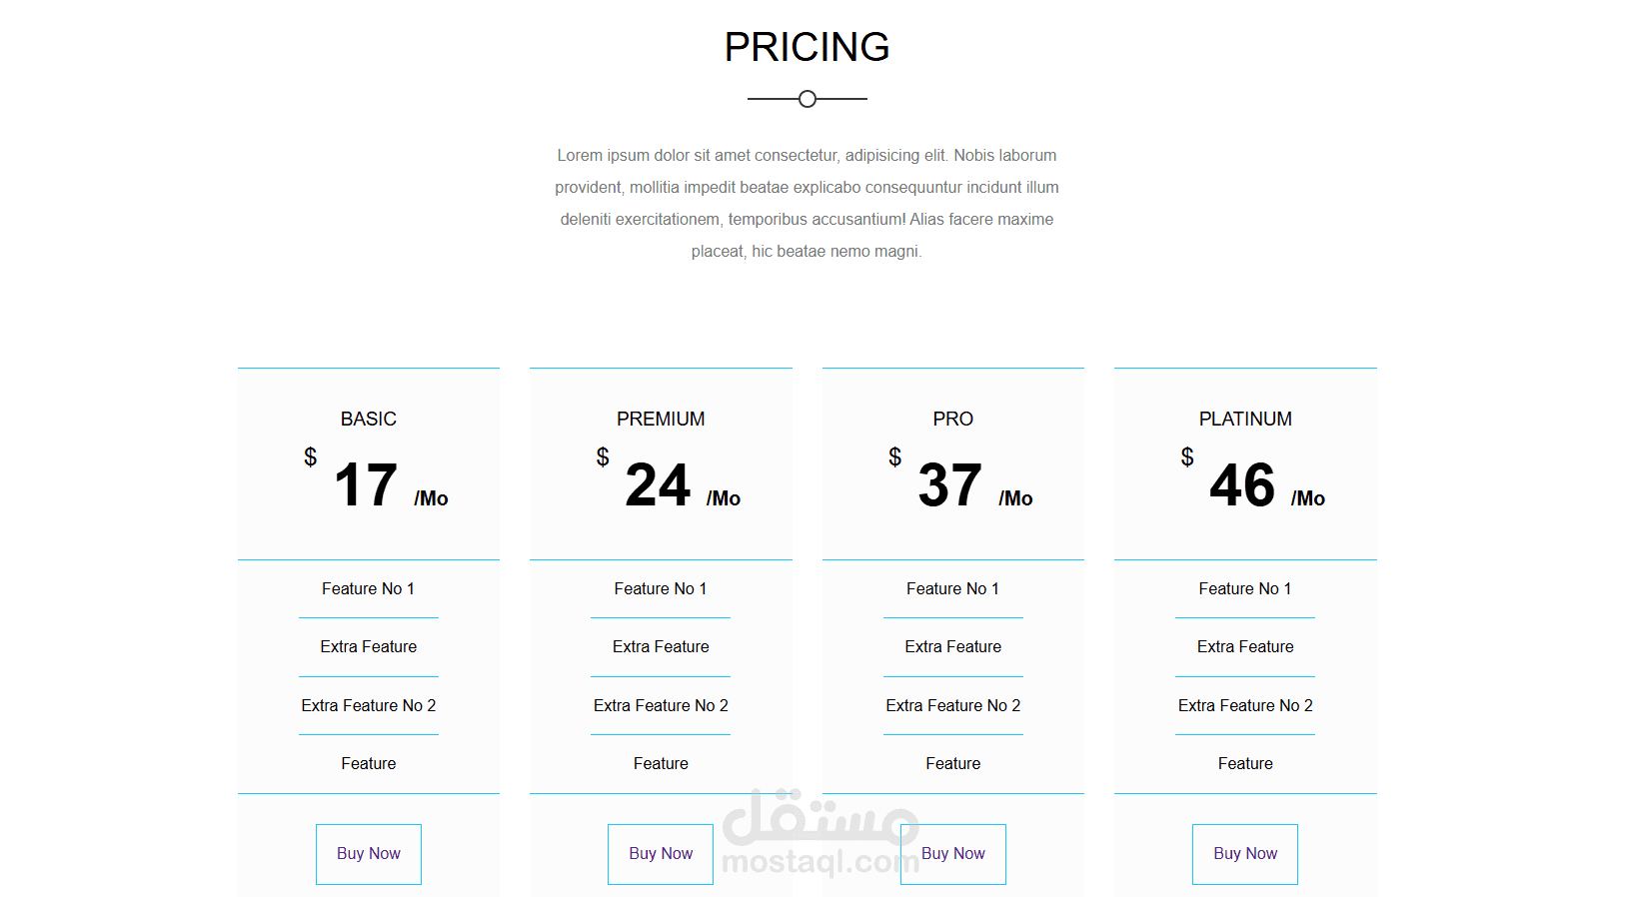The height and width of the screenshot is (897, 1642).
Task: Click the 46 price in Platinum plan
Action: click(x=1242, y=485)
